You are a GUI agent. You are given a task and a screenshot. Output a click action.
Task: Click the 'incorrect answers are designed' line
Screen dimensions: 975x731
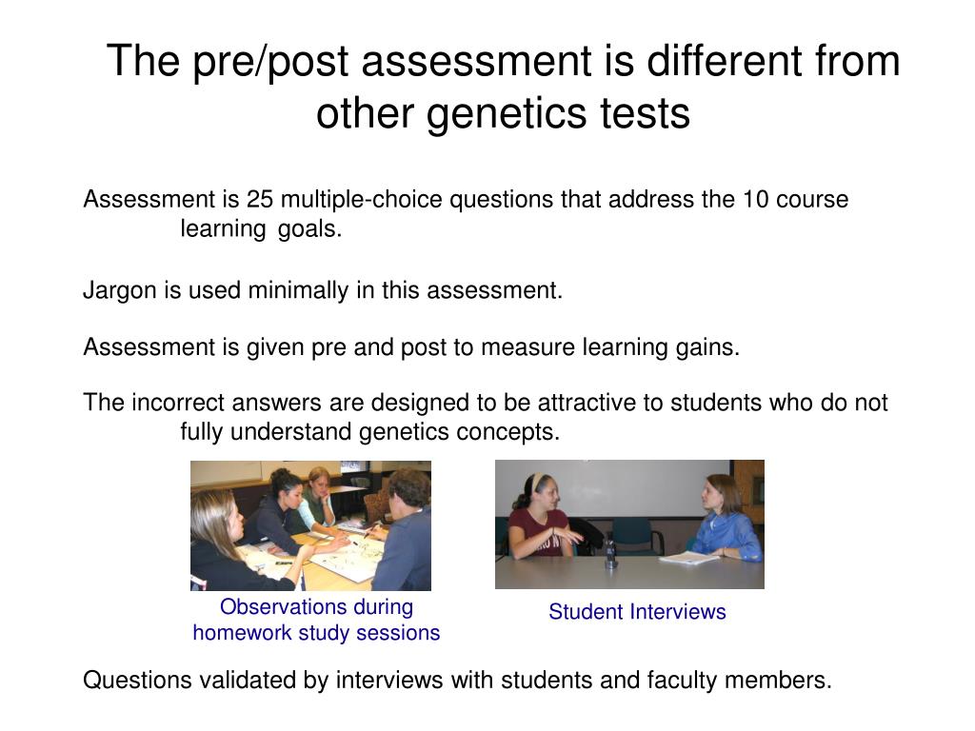(485, 403)
